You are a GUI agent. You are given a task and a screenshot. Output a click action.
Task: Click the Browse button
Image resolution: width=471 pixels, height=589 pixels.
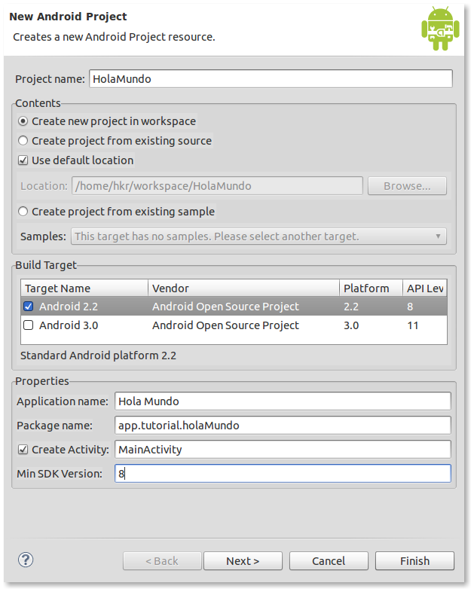(407, 186)
